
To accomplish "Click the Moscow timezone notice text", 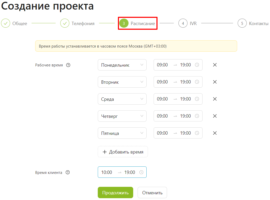I will click(x=103, y=46).
